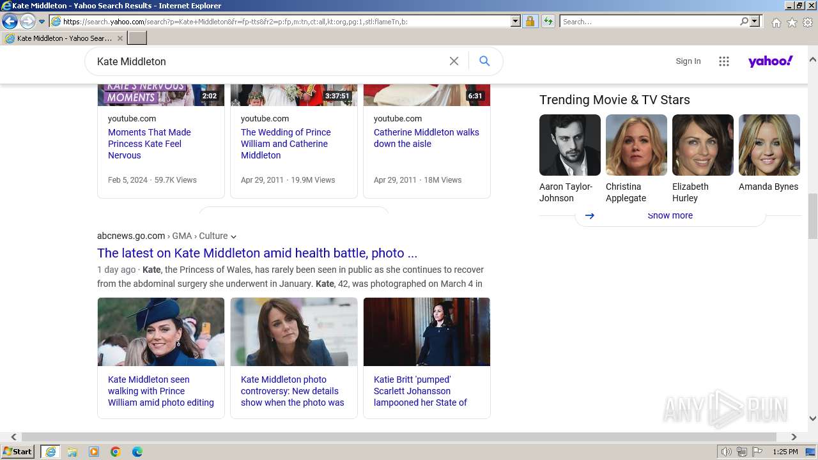818x460 pixels.
Task: Click the Sign In link
Action: 688,61
